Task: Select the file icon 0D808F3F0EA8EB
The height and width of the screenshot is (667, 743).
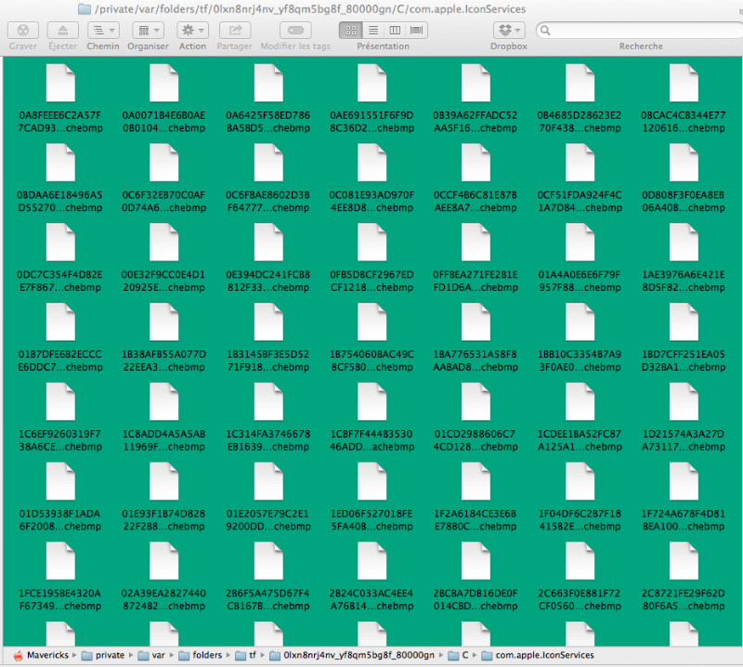Action: click(684, 163)
